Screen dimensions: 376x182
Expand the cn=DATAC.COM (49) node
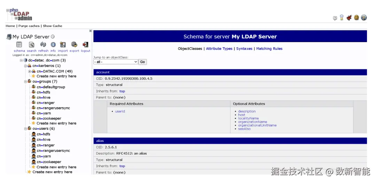(x=30, y=71)
